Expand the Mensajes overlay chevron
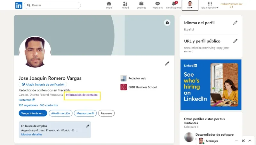Image resolution: width=256 pixels, height=145 pixels. 250,141
